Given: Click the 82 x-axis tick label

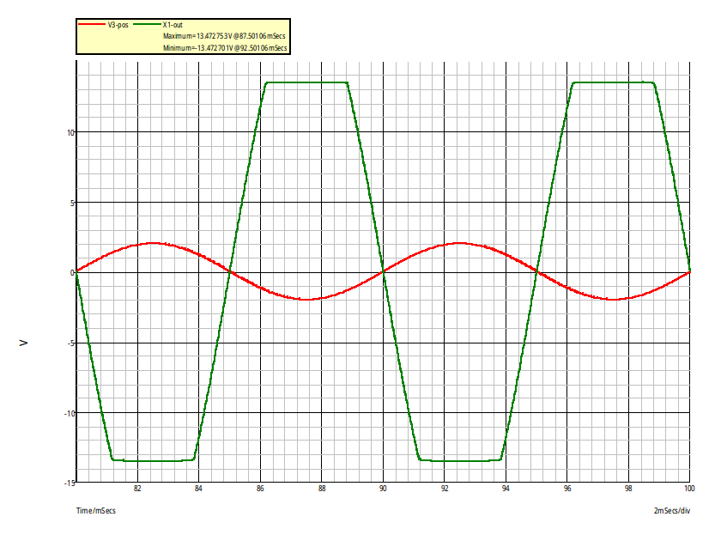Looking at the screenshot, I should [x=137, y=489].
